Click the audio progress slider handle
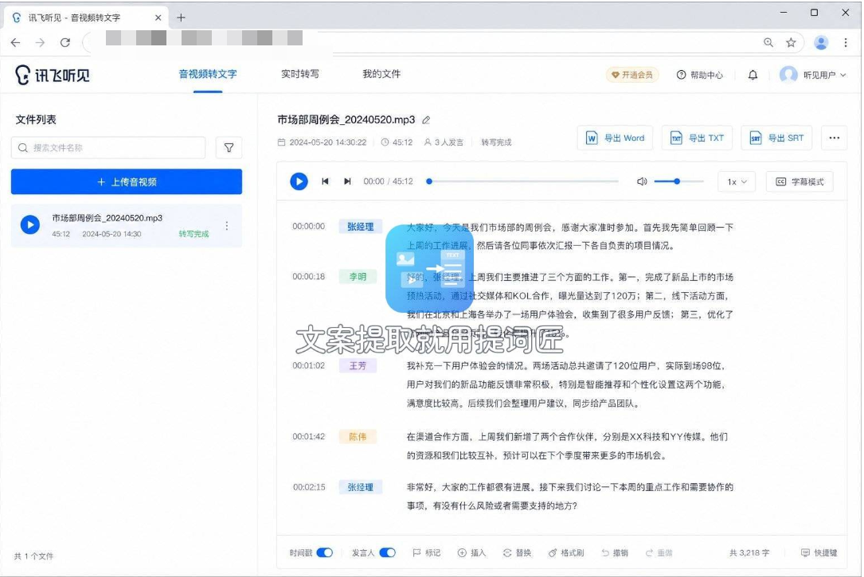Viewport: 864px width, 577px height. (429, 181)
